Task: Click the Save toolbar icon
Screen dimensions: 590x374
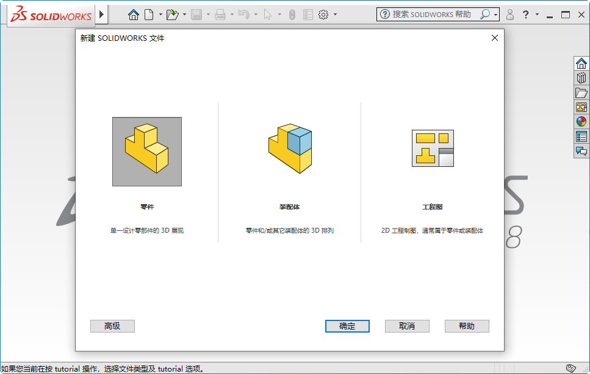Action: pos(196,15)
